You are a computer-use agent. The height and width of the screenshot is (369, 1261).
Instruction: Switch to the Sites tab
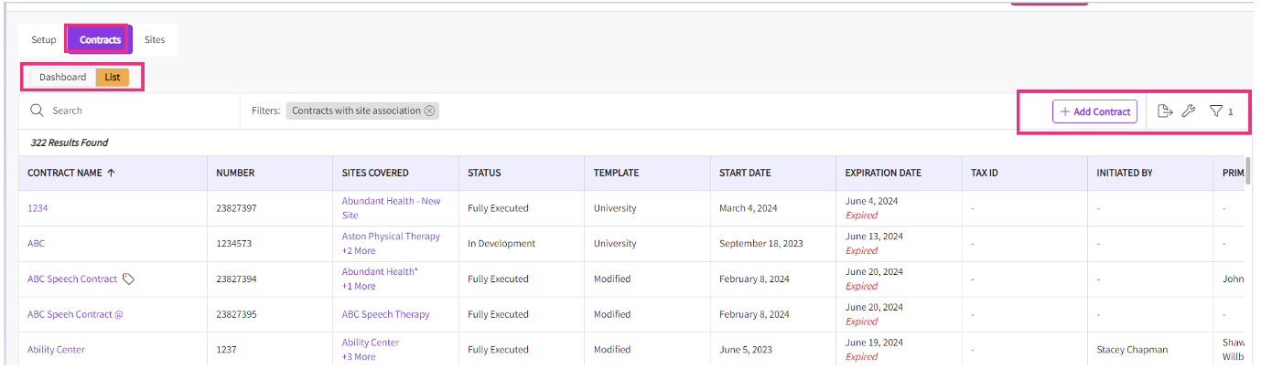pos(155,40)
